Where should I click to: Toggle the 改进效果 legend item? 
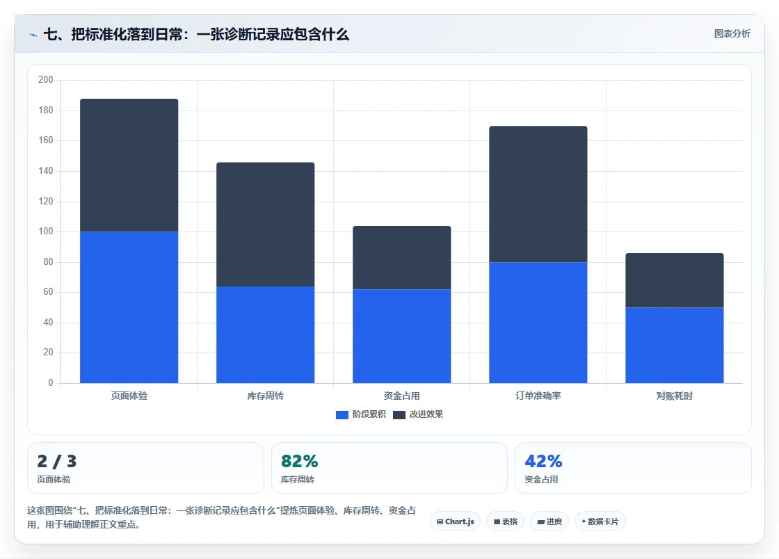(418, 414)
